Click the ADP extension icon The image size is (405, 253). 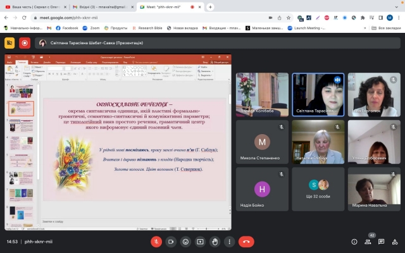327,18
